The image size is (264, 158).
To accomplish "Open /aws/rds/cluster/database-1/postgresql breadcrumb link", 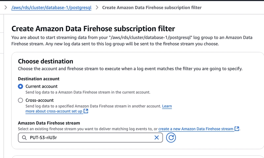I will (x=51, y=8).
